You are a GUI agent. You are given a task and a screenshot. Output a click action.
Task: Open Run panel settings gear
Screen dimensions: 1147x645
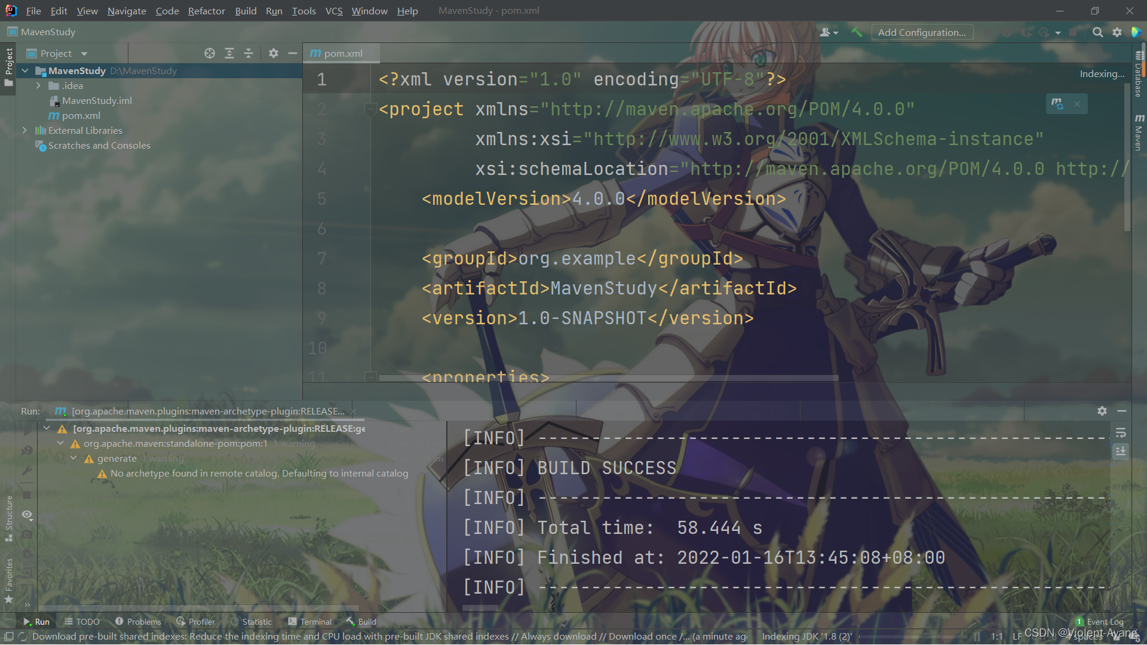pos(1102,411)
